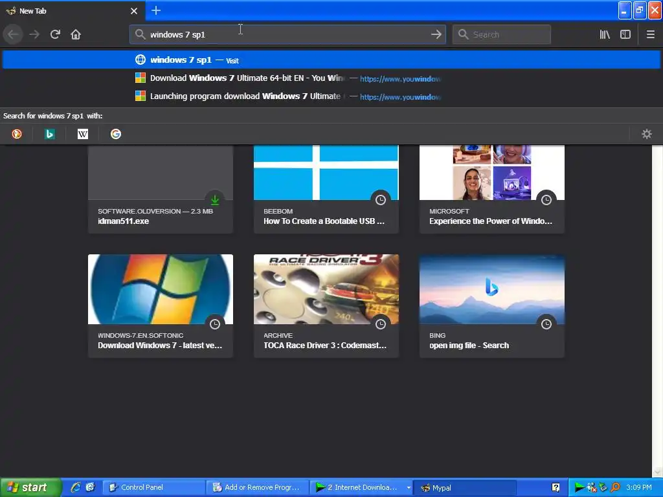Click the green download badge on idman511.exe

pyautogui.click(x=215, y=199)
